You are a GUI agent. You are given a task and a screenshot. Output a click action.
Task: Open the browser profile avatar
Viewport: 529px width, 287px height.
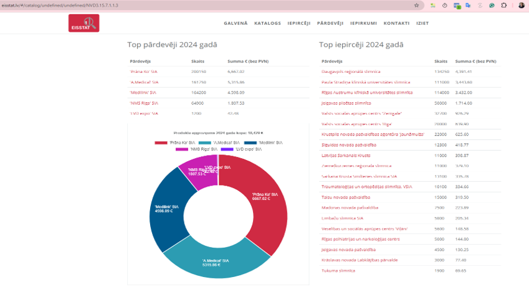[x=522, y=6]
